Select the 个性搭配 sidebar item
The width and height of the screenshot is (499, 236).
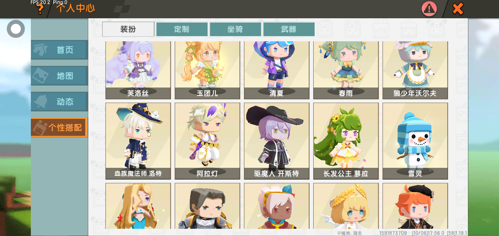click(x=59, y=128)
